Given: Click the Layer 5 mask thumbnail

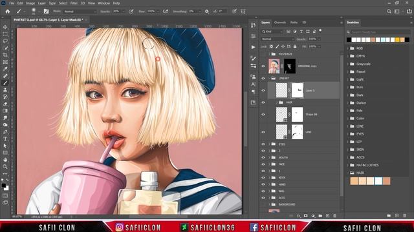Looking at the screenshot, I should pyautogui.click(x=297, y=90).
